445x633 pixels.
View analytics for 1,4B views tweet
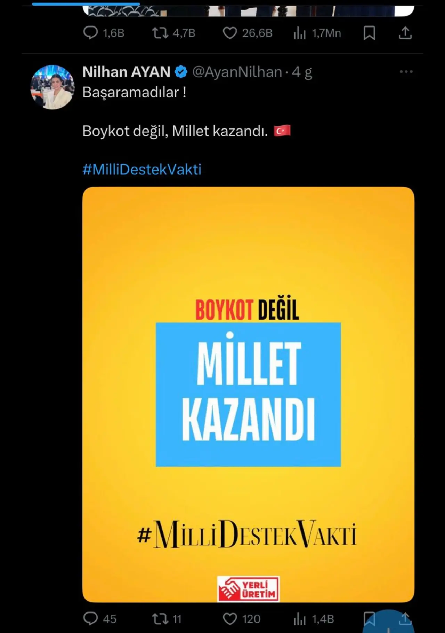point(313,618)
